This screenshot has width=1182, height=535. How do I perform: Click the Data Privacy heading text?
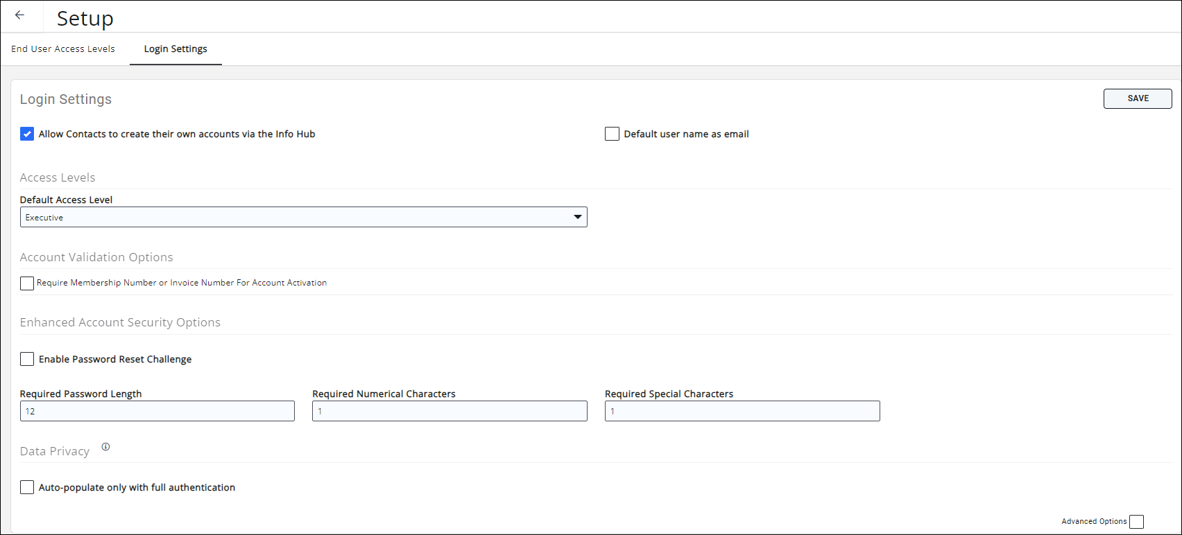(x=55, y=451)
